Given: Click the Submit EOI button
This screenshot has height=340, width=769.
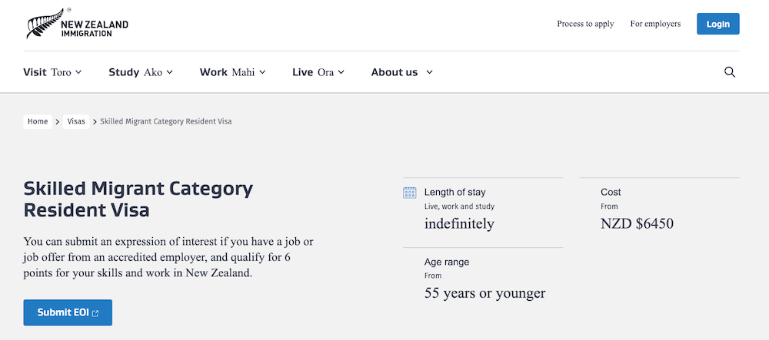Looking at the screenshot, I should (x=68, y=312).
